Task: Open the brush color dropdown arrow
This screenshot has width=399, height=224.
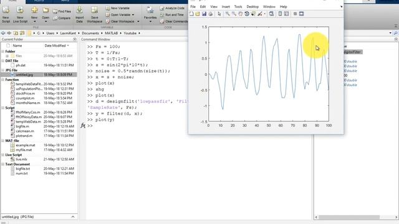Action: (x=264, y=14)
